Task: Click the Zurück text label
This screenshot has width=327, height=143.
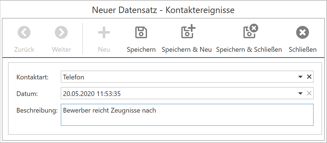Action: [24, 50]
